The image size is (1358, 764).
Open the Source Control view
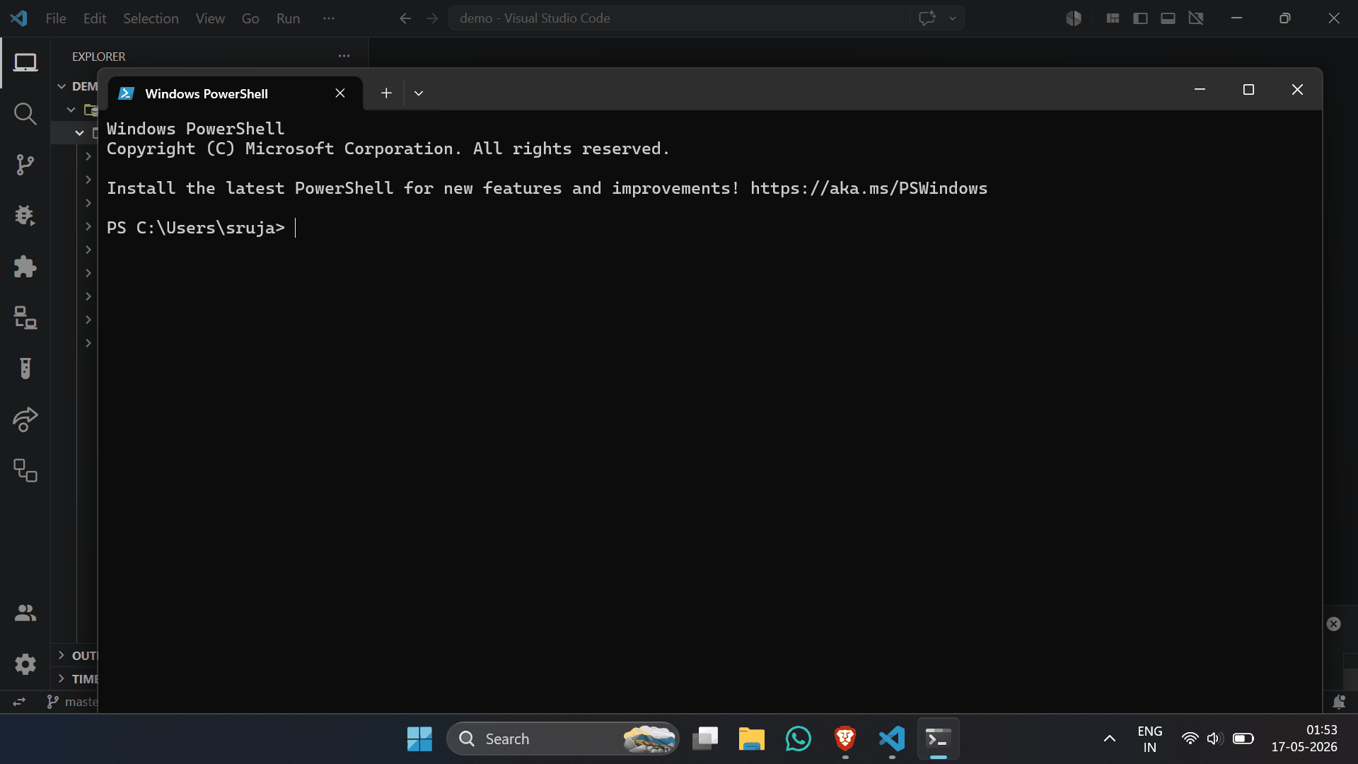tap(25, 165)
